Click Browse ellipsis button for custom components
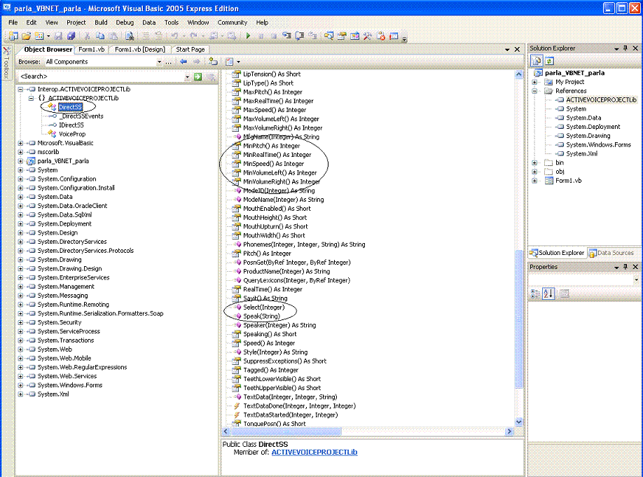Image resolution: width=643 pixels, height=477 pixels. click(169, 62)
